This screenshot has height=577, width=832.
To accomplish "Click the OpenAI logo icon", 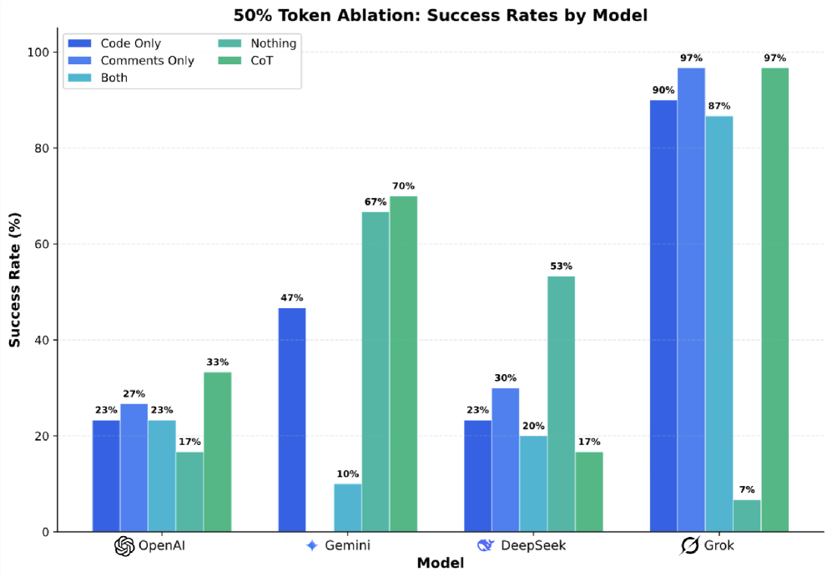I will click(124, 546).
